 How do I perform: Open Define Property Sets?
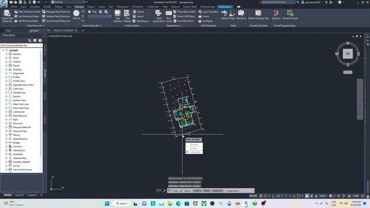click(x=258, y=14)
